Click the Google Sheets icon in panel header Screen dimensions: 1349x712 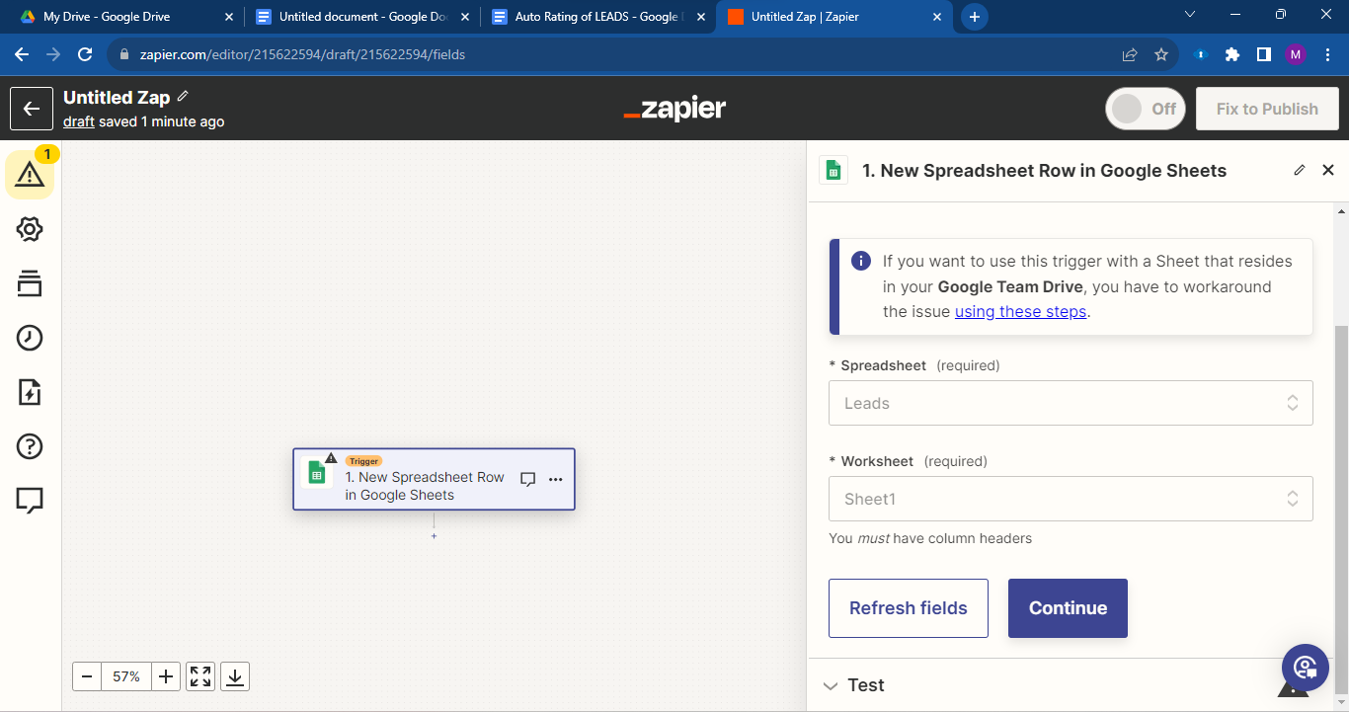833,171
